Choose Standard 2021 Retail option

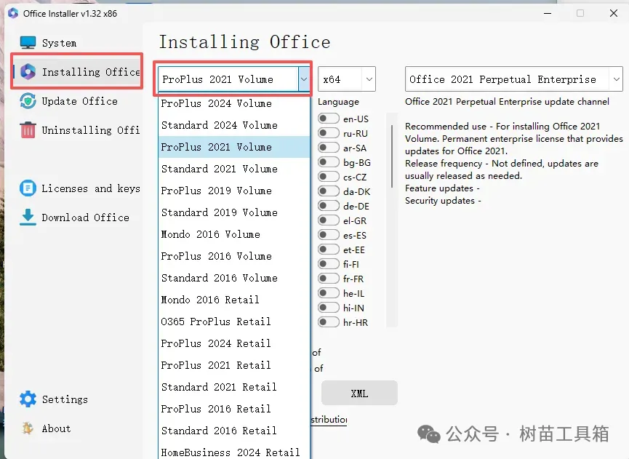234,387
